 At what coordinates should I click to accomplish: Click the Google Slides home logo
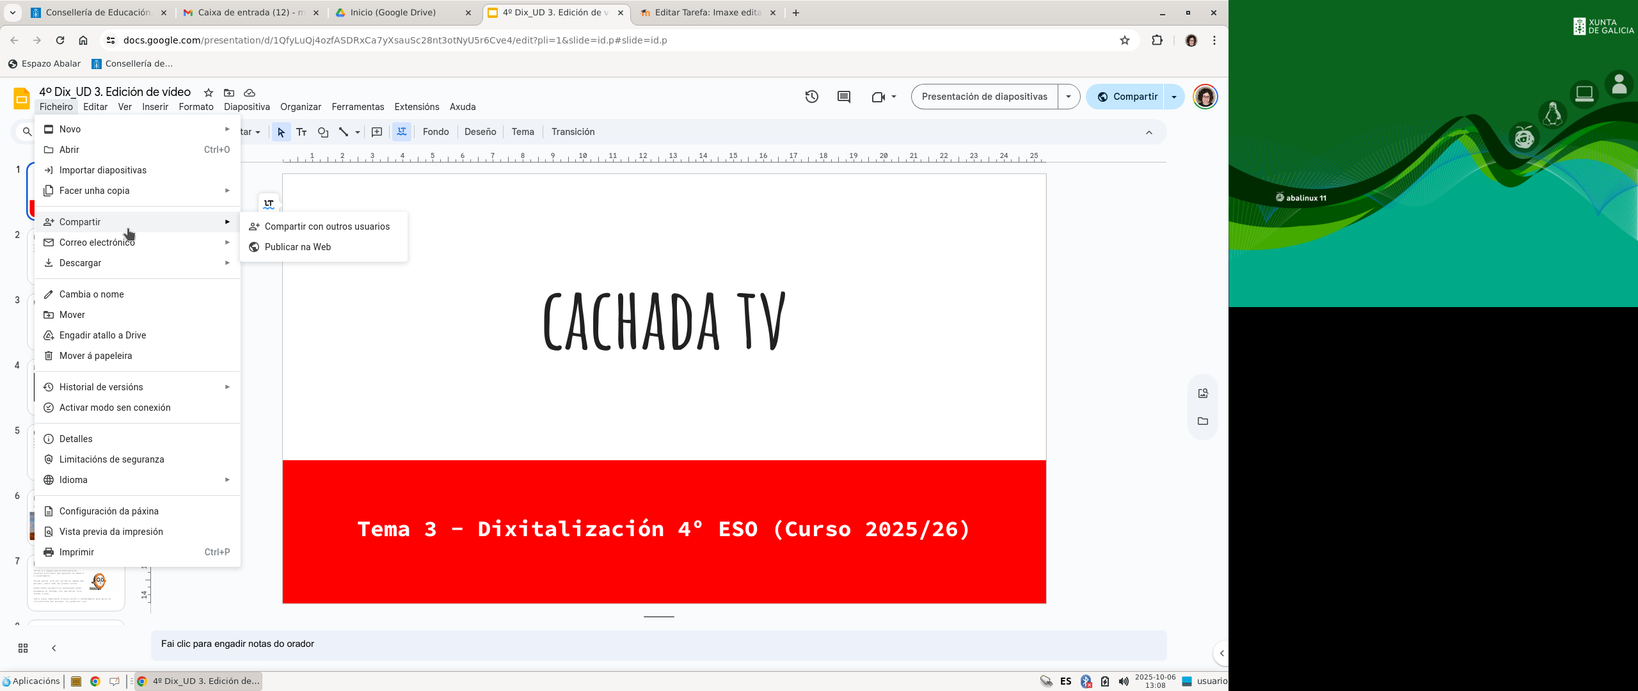22,99
